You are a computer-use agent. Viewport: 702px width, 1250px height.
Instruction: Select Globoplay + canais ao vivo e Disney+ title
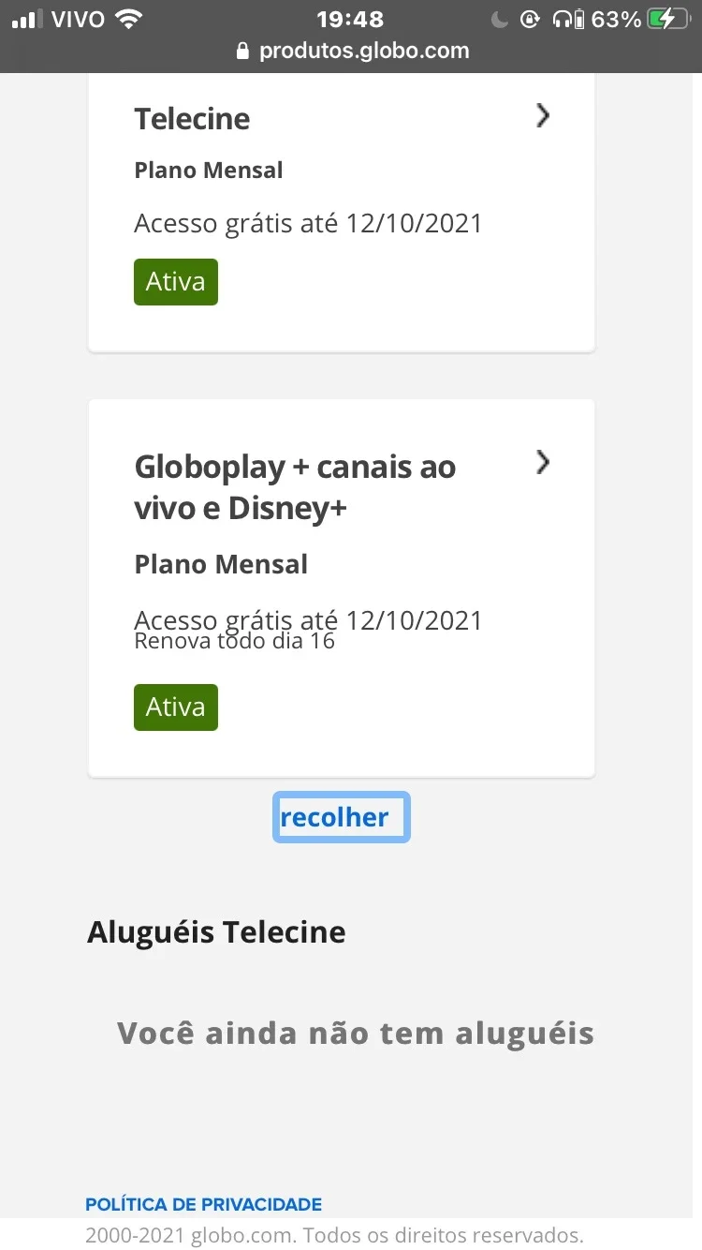point(295,487)
